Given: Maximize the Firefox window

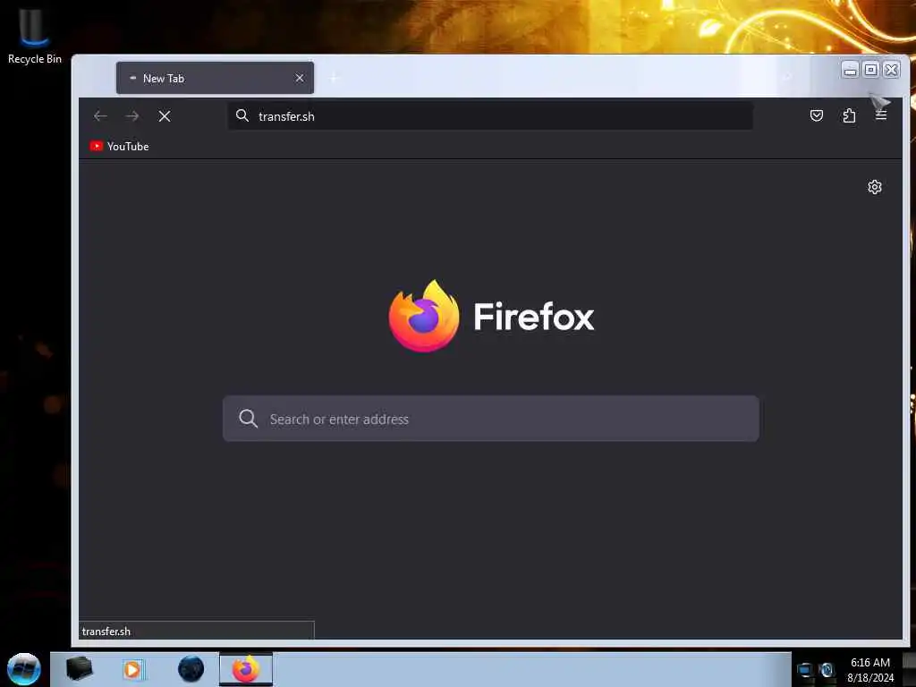Looking at the screenshot, I should (x=870, y=70).
